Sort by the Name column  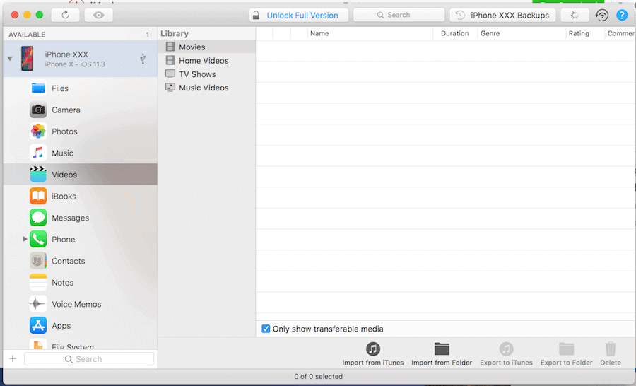pos(370,33)
